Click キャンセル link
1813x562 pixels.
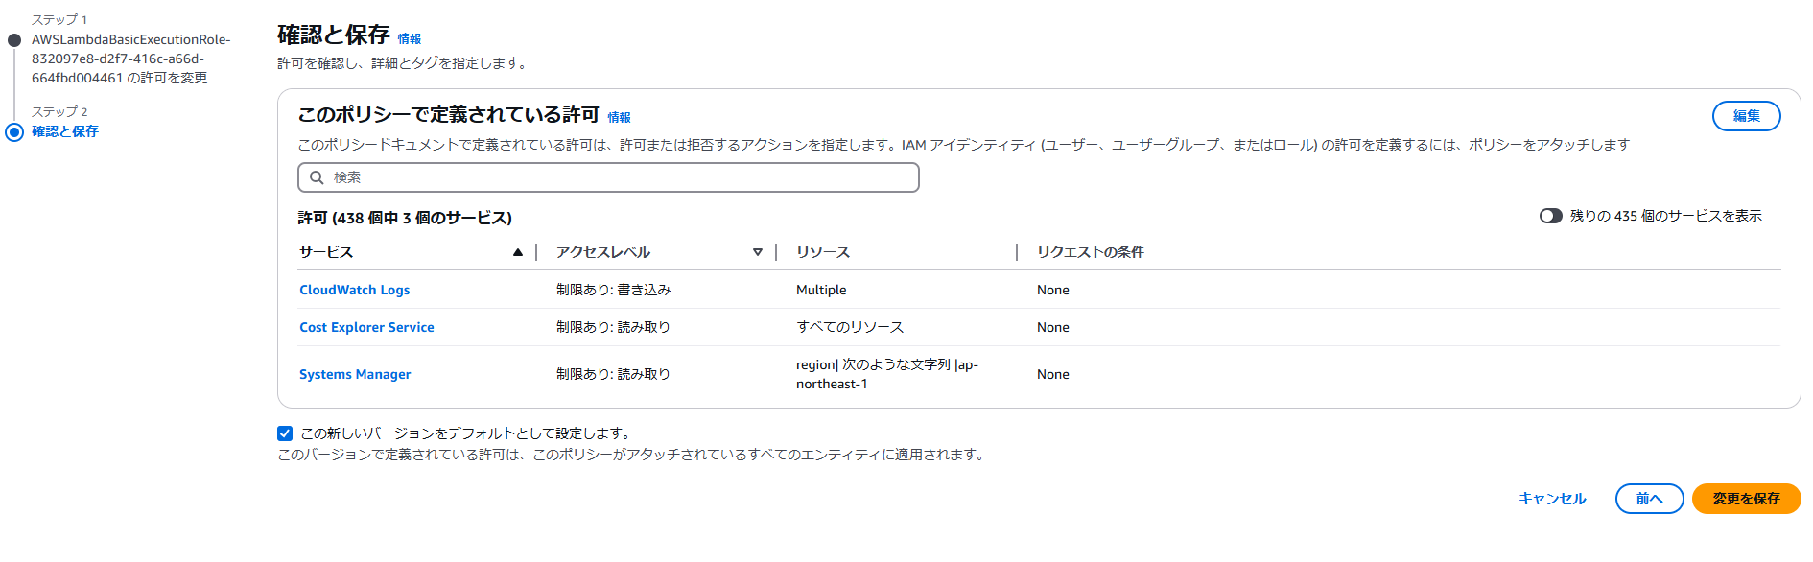(x=1552, y=499)
